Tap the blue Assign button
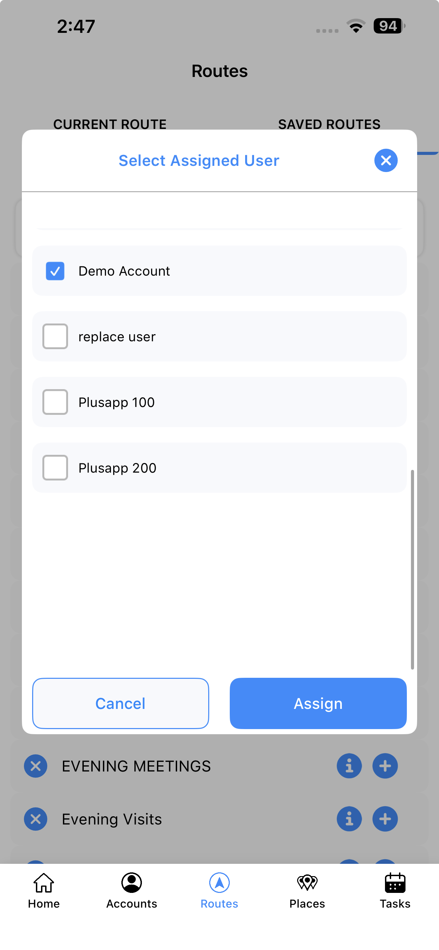This screenshot has width=439, height=950. tap(318, 703)
